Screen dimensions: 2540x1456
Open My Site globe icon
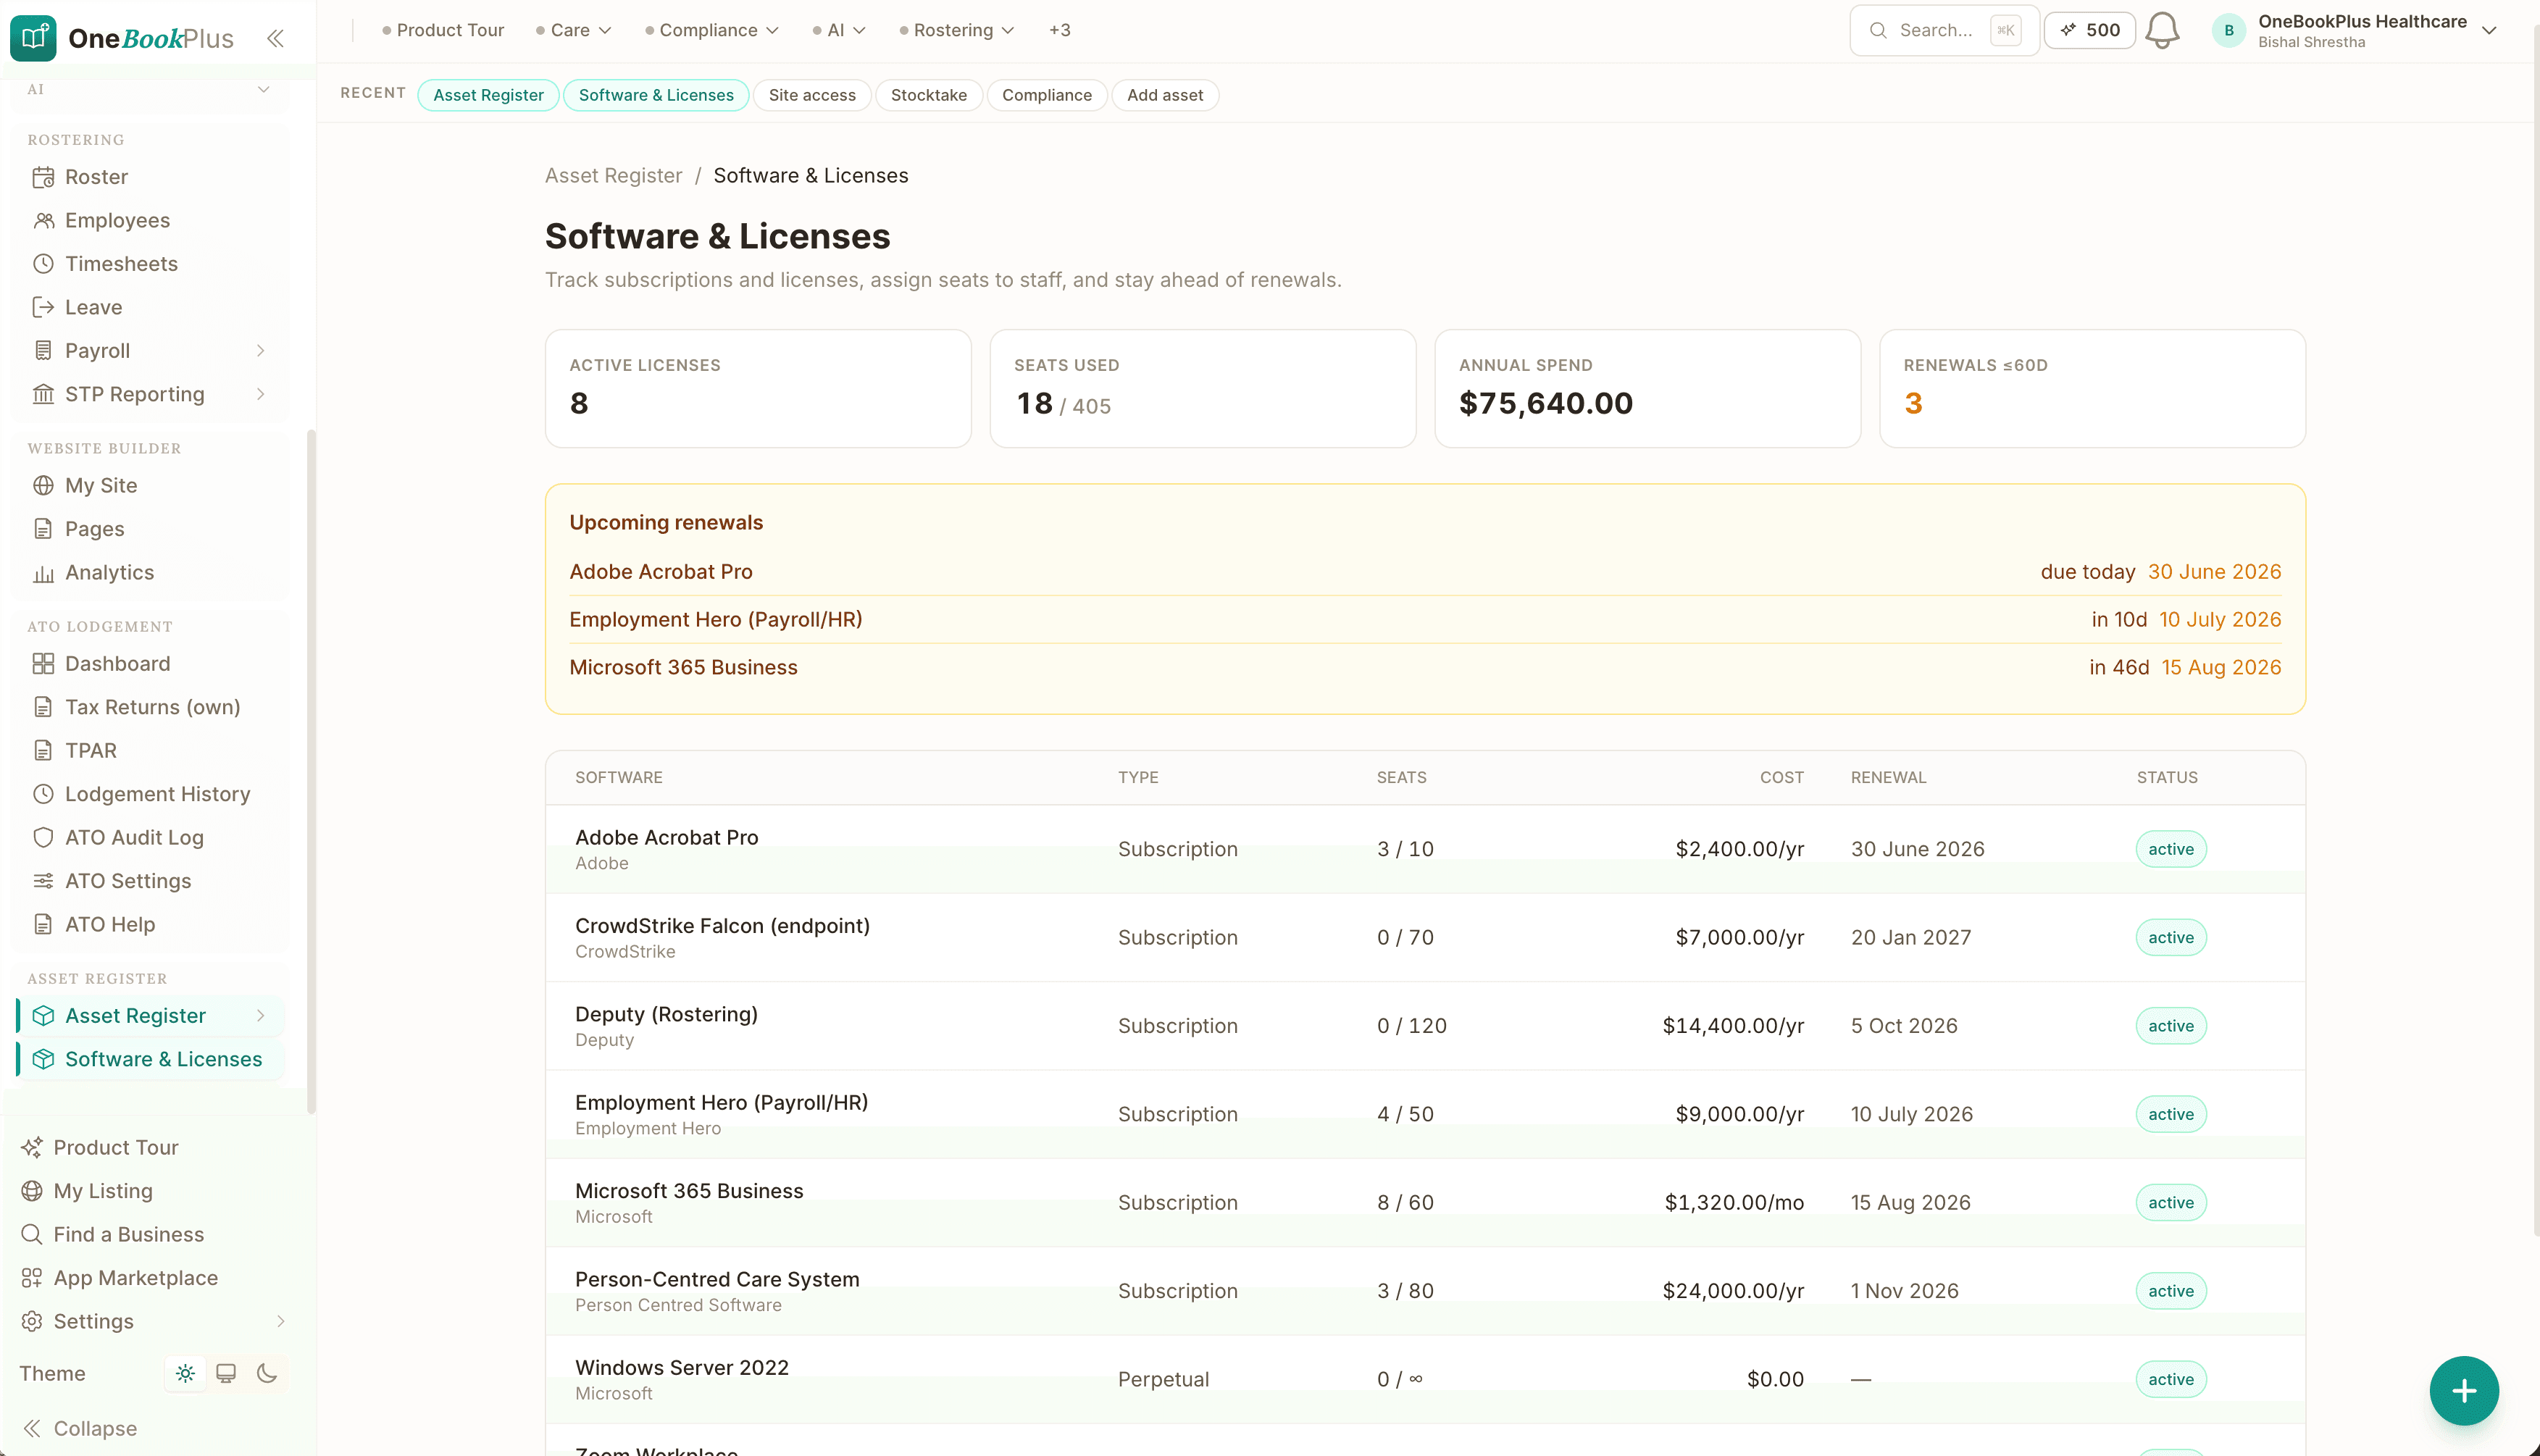pos(43,485)
